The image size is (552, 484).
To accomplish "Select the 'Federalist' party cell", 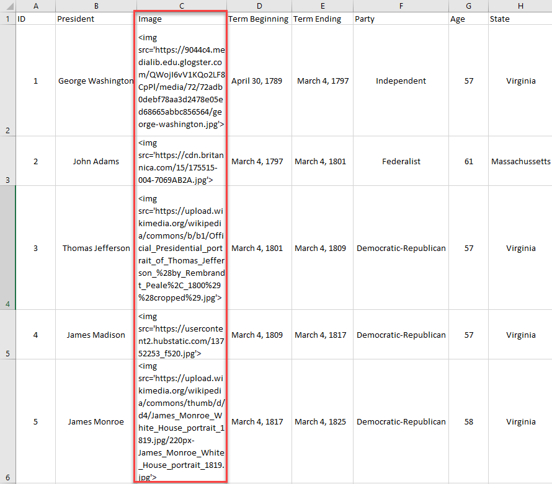I will [x=401, y=161].
